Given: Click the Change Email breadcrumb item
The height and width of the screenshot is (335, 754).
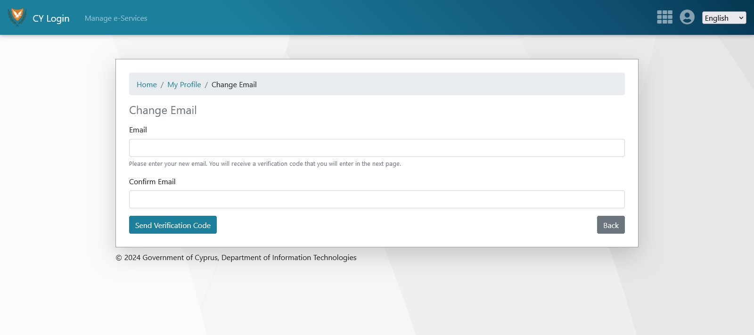Looking at the screenshot, I should tap(234, 85).
